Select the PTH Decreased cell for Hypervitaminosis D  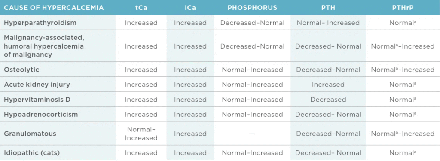click(x=328, y=100)
